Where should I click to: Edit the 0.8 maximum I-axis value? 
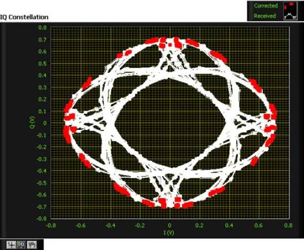(288, 225)
